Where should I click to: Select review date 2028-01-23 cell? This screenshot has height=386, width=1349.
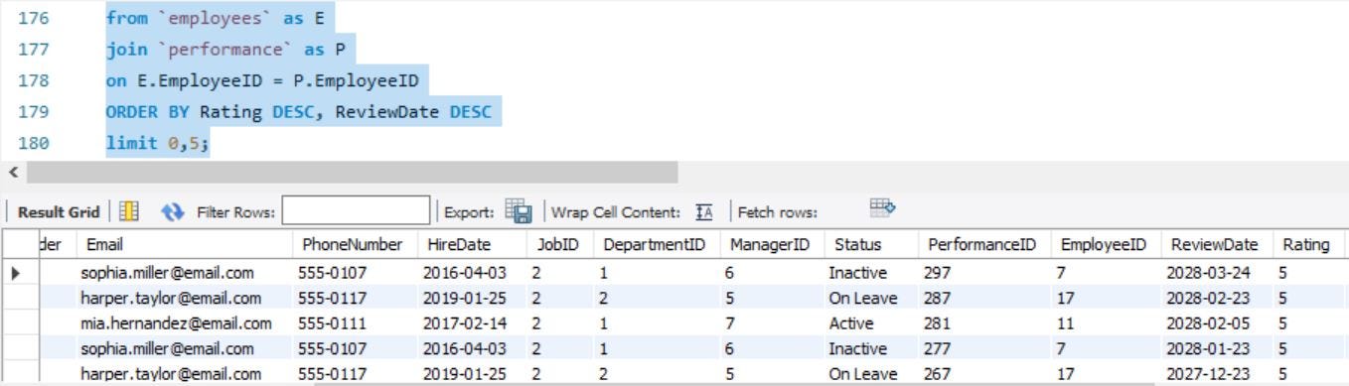point(1218,349)
